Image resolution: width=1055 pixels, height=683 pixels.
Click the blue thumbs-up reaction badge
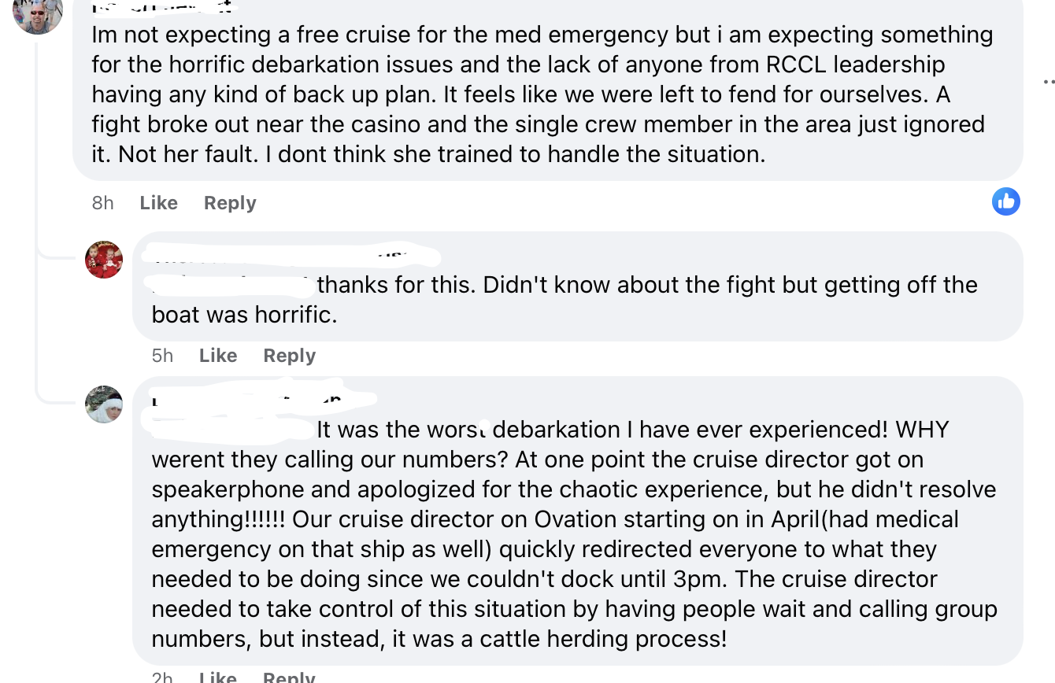(x=1006, y=201)
